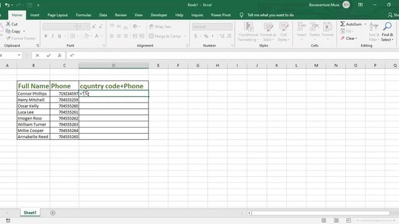Add a new sheet with plus icon
This screenshot has height=224, width=399.
point(52,213)
